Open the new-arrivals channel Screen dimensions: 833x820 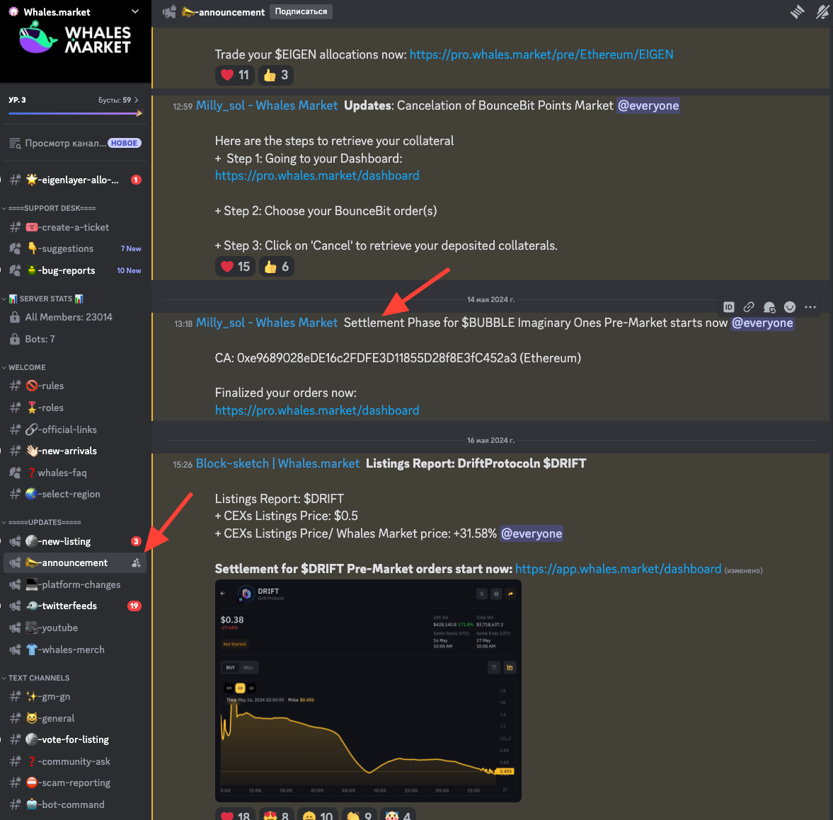tap(75, 451)
